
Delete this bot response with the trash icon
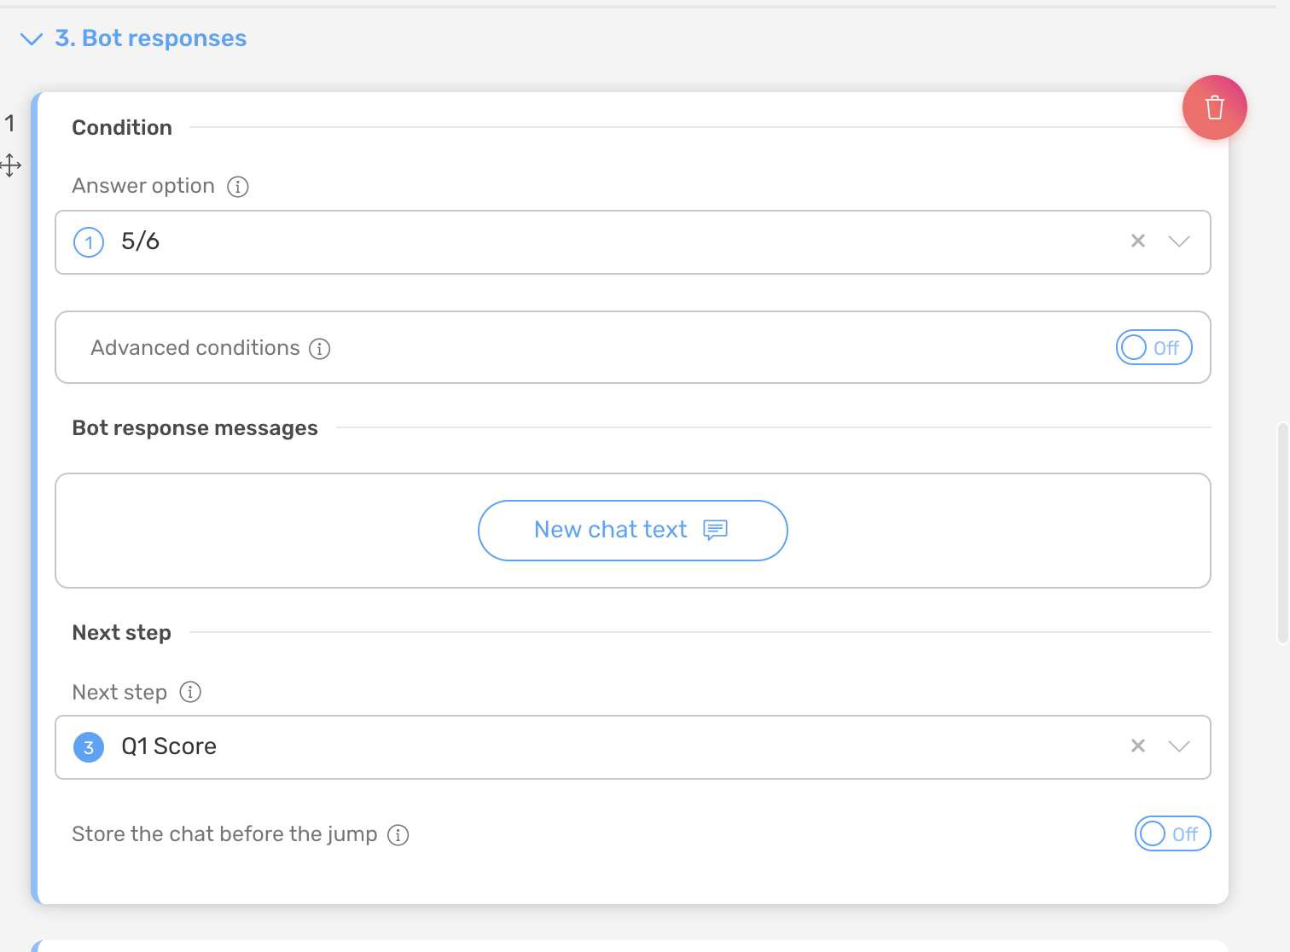(x=1214, y=107)
